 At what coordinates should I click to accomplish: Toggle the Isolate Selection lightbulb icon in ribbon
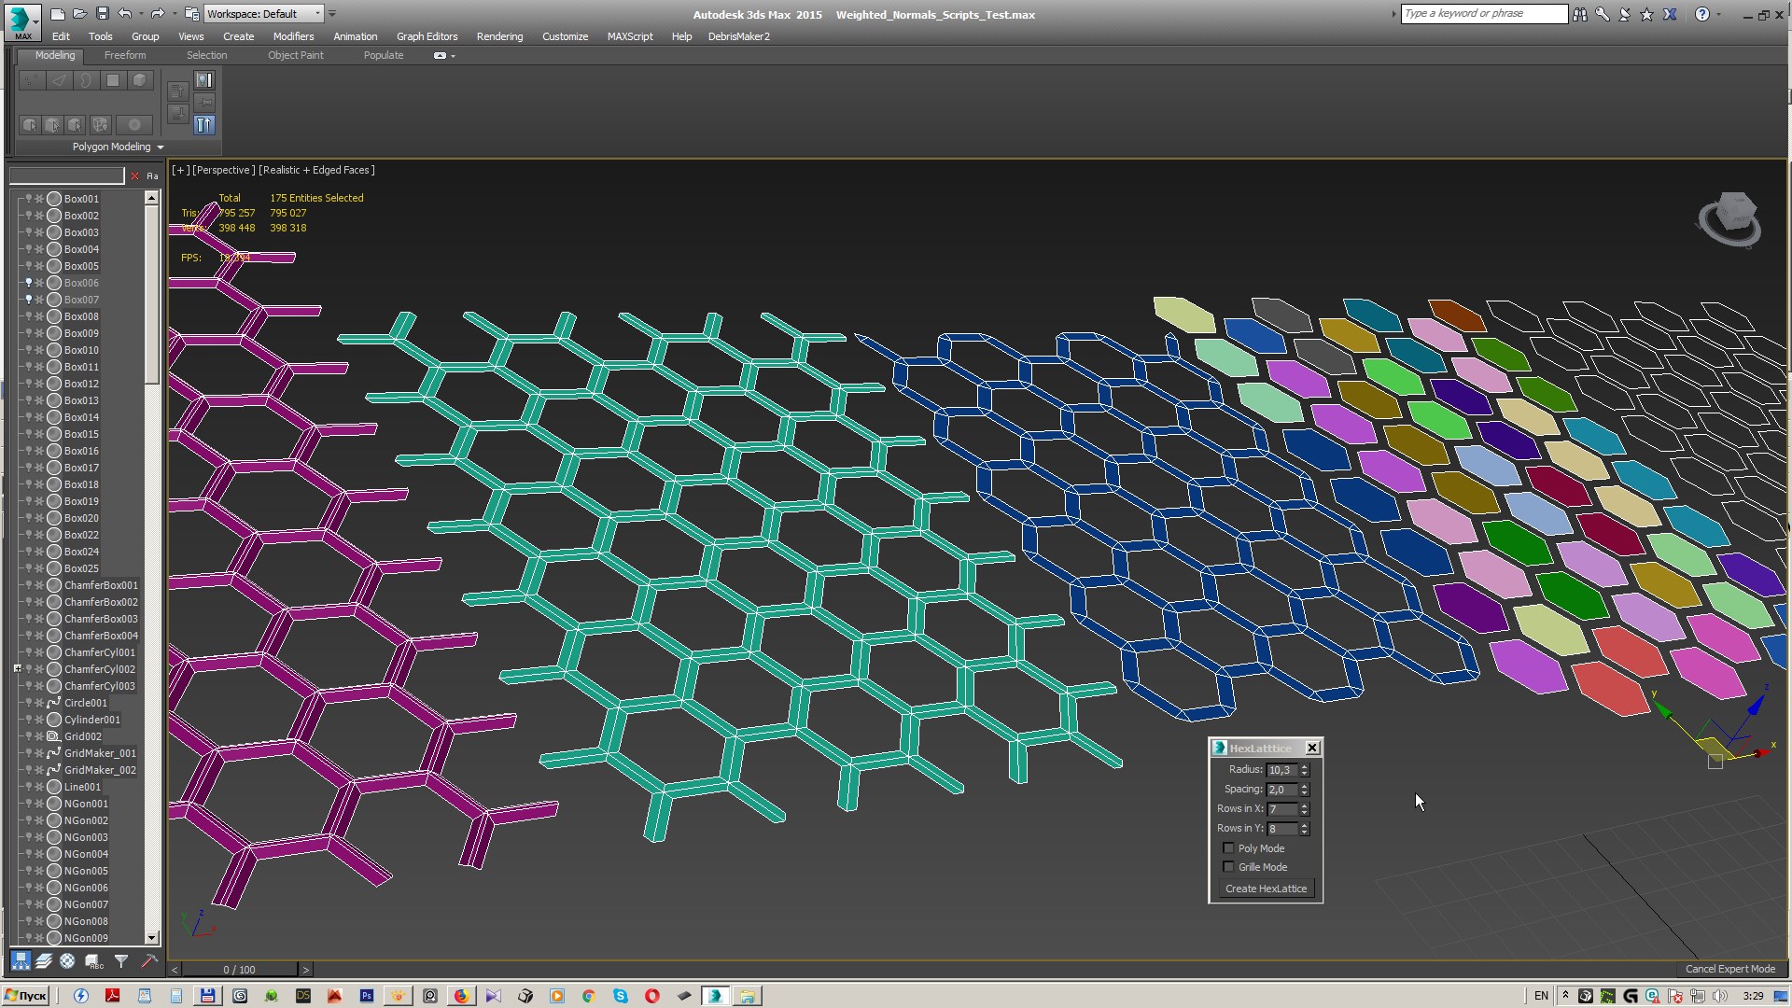(204, 80)
